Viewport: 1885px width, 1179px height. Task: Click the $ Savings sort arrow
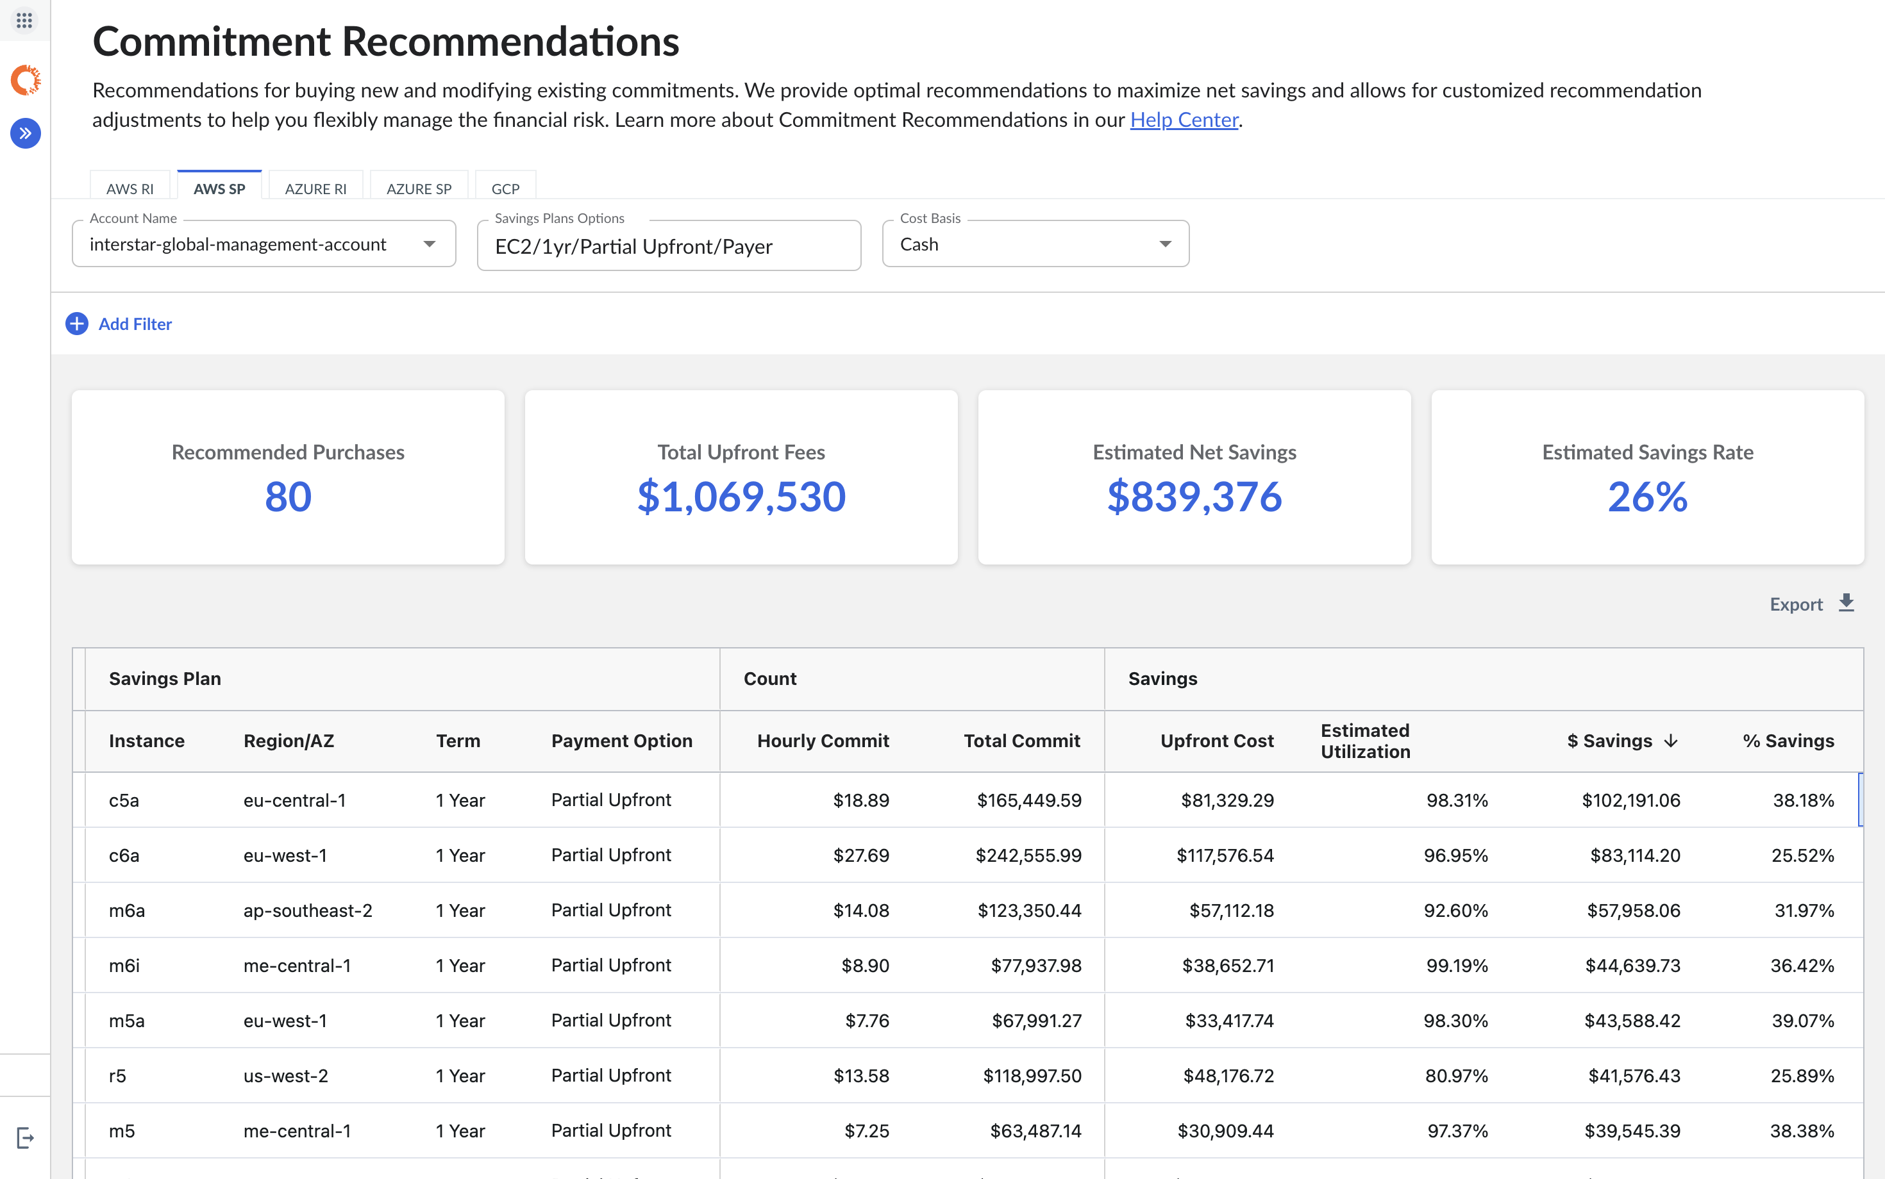(x=1670, y=741)
